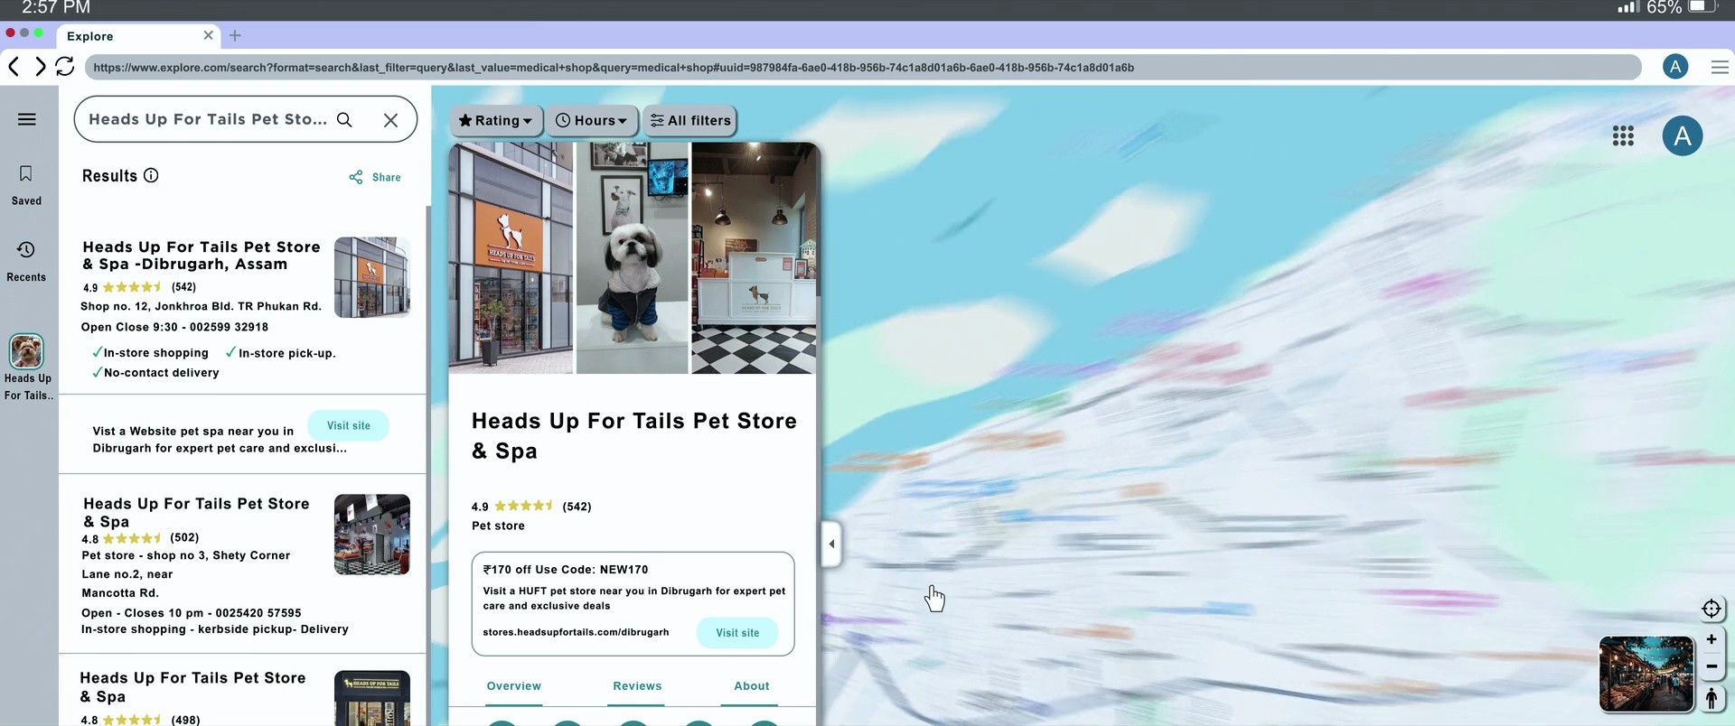Open the sidebar hamburger menu
The width and height of the screenshot is (1735, 726).
[x=27, y=119]
